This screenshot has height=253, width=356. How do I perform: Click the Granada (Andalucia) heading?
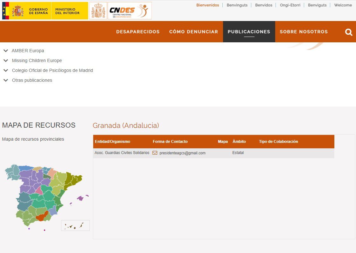coord(126,125)
